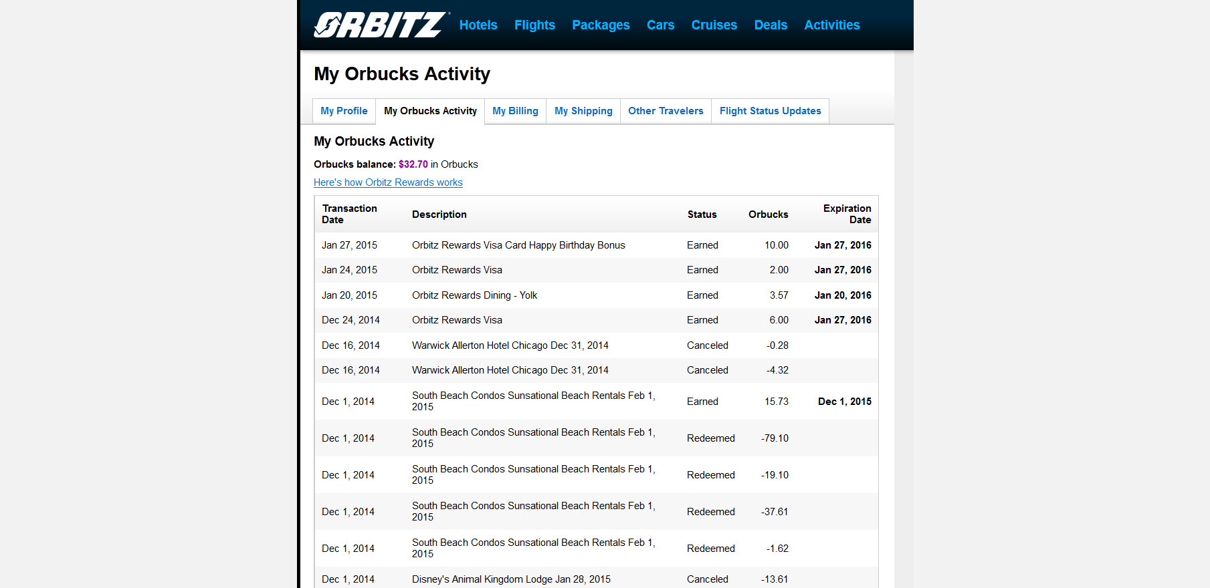
Task: Select the Jan 24, 2015 transaction date
Action: (349, 270)
